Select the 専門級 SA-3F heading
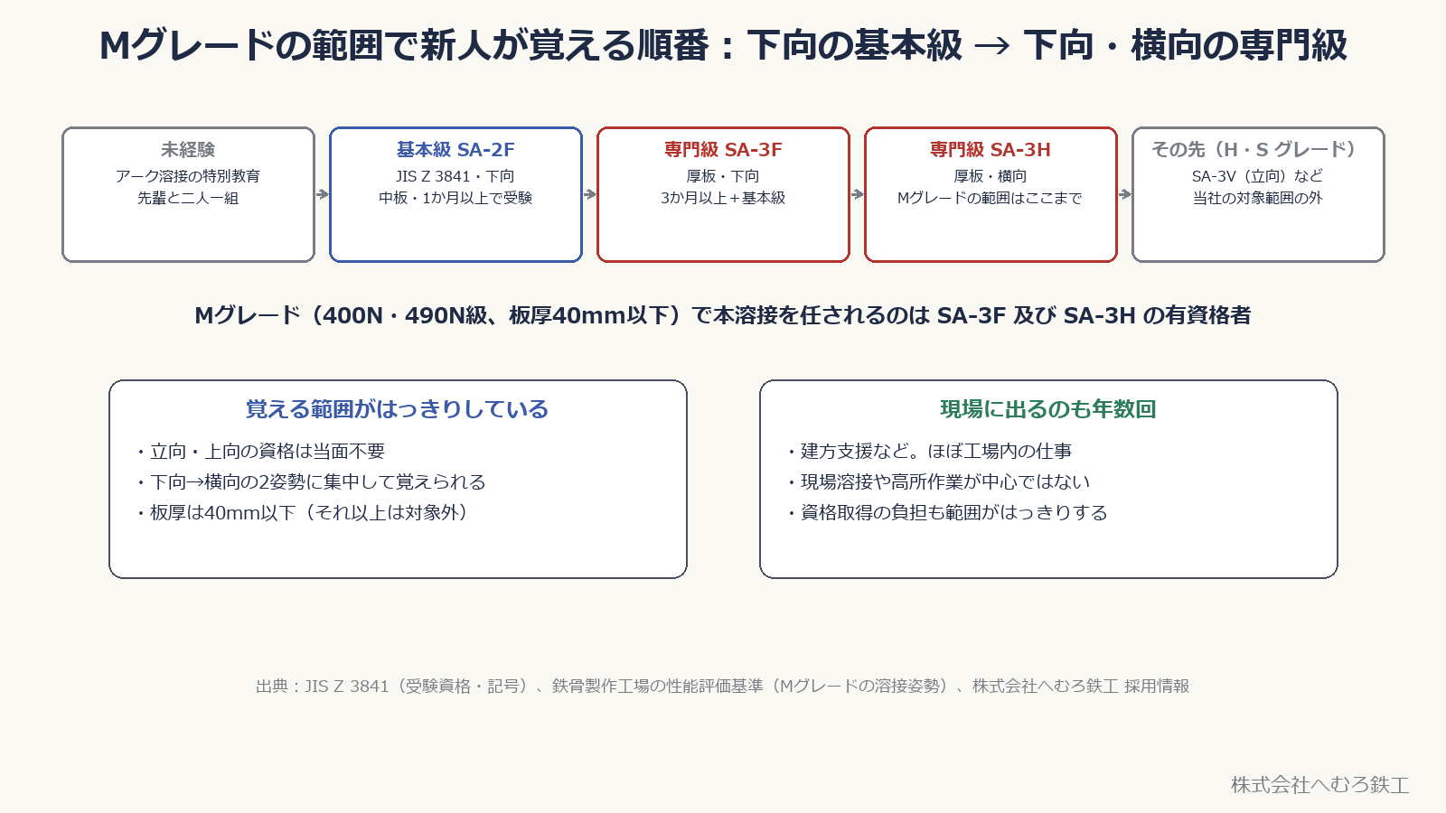Viewport: 1446px width, 813px height. [723, 150]
